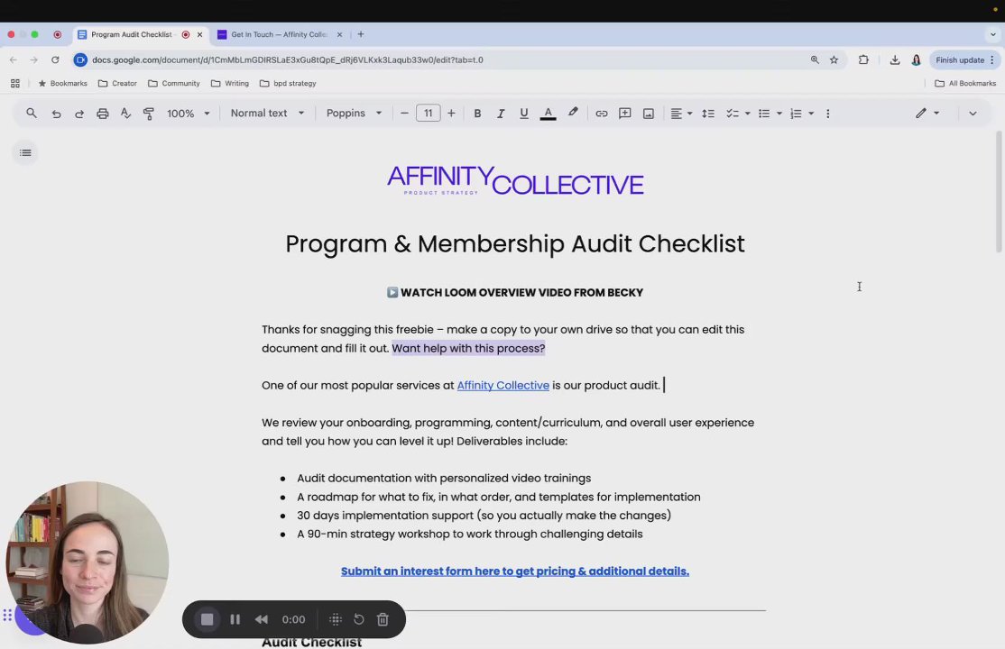Delete the Loom recording
The height and width of the screenshot is (649, 1005).
point(383,619)
